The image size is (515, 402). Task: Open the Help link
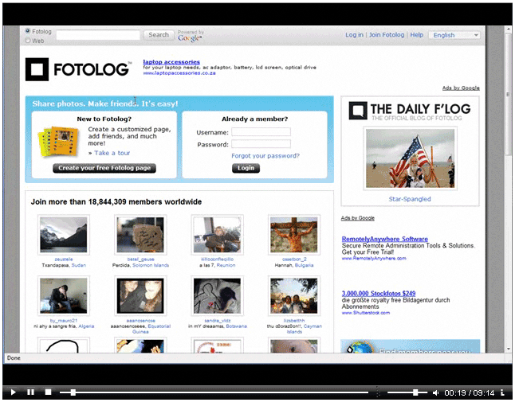(x=416, y=35)
